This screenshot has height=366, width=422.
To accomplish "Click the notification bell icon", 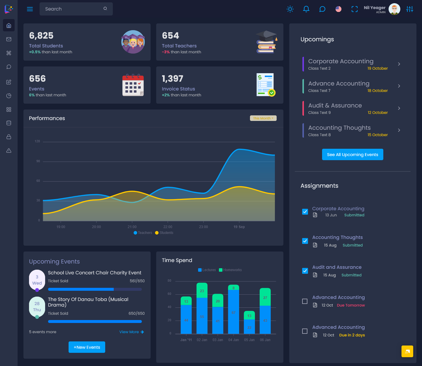I will (x=306, y=9).
